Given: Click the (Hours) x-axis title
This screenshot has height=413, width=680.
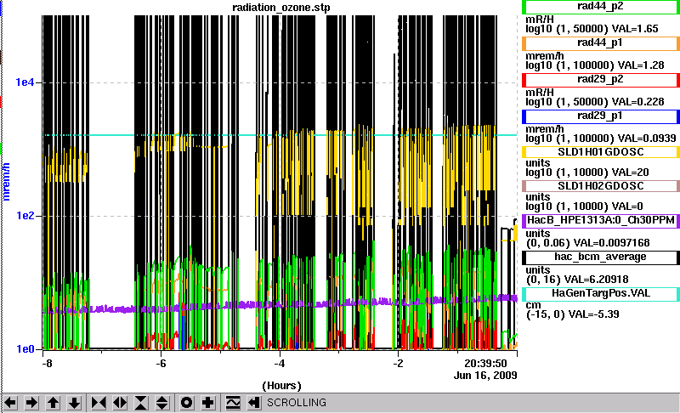Looking at the screenshot, I should (x=281, y=386).
